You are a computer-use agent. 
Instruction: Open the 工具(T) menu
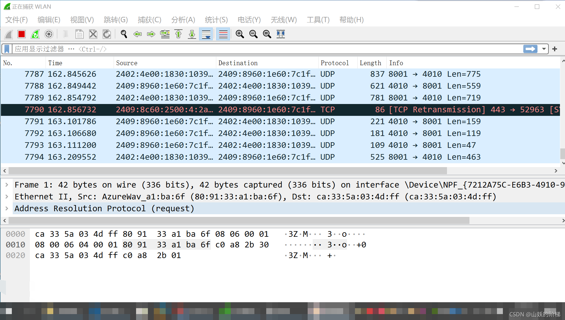pyautogui.click(x=318, y=20)
